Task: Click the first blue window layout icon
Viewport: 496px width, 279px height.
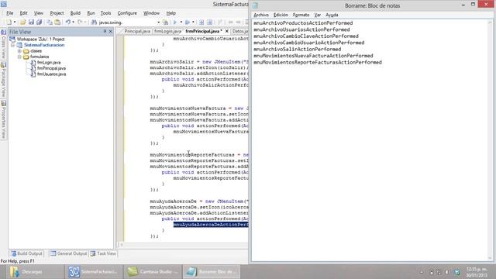Action: [201, 22]
